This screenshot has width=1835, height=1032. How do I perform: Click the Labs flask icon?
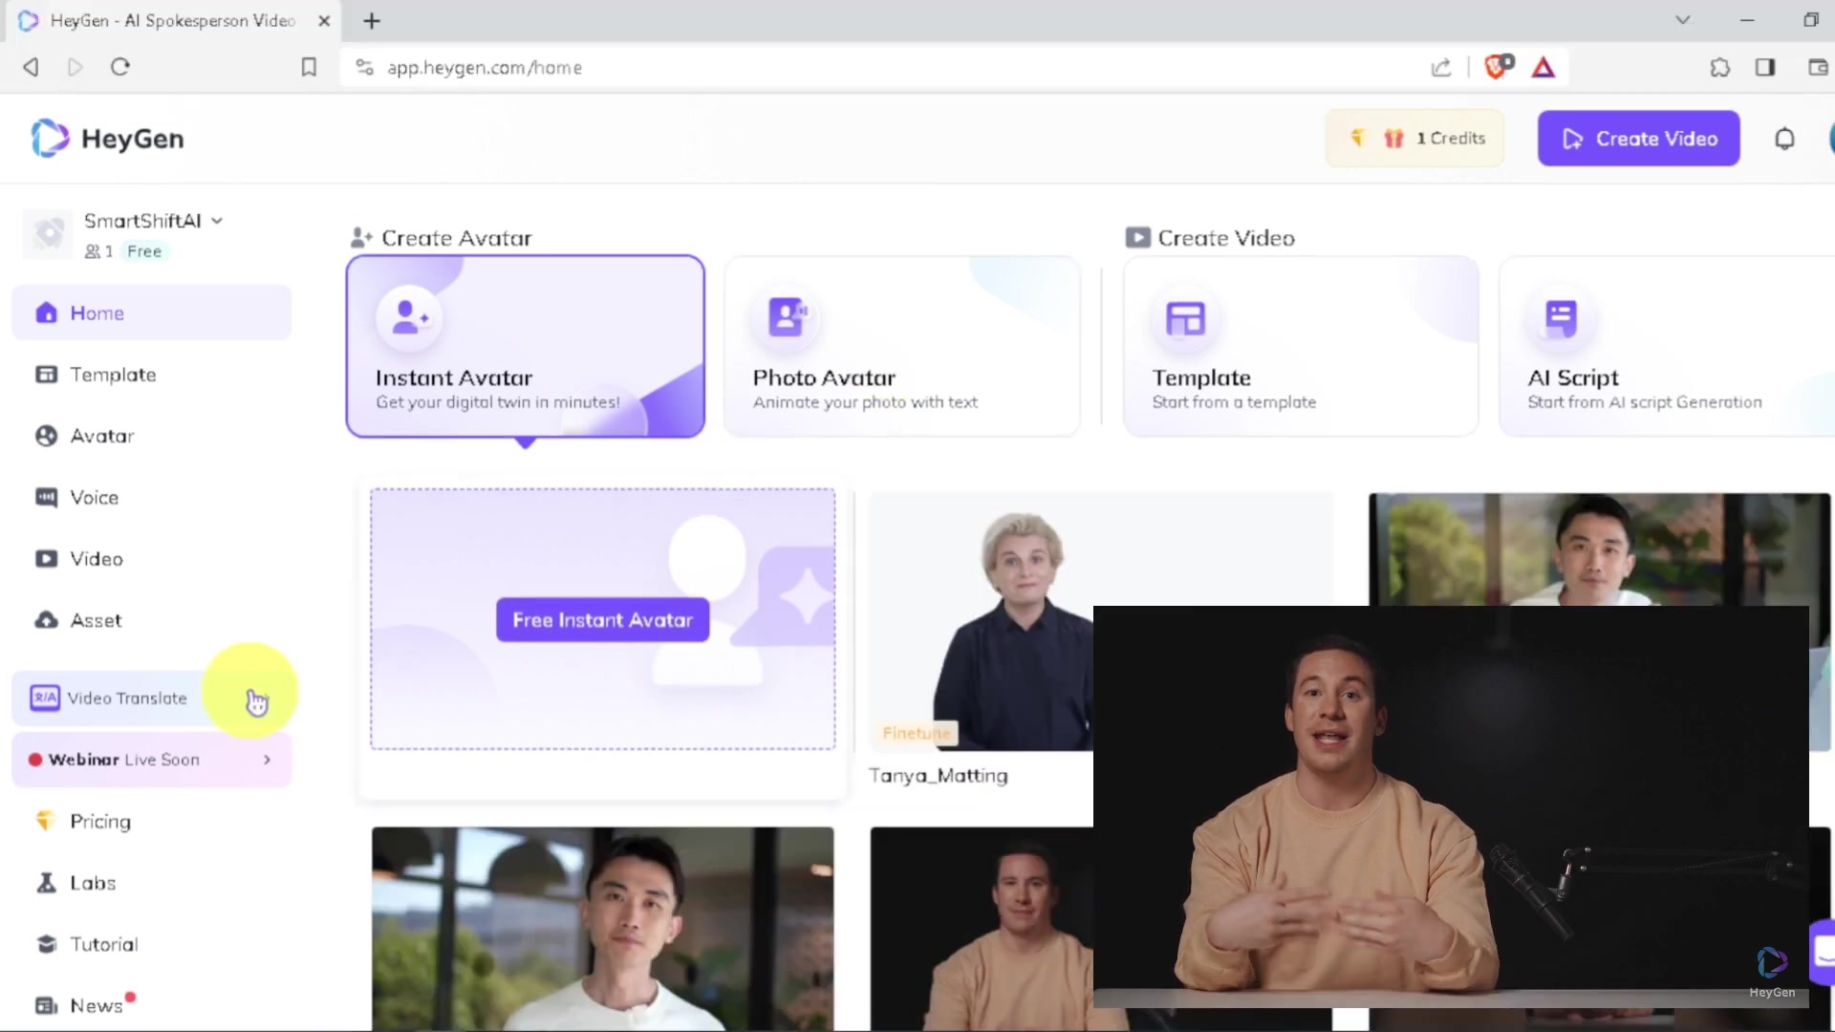coord(46,883)
